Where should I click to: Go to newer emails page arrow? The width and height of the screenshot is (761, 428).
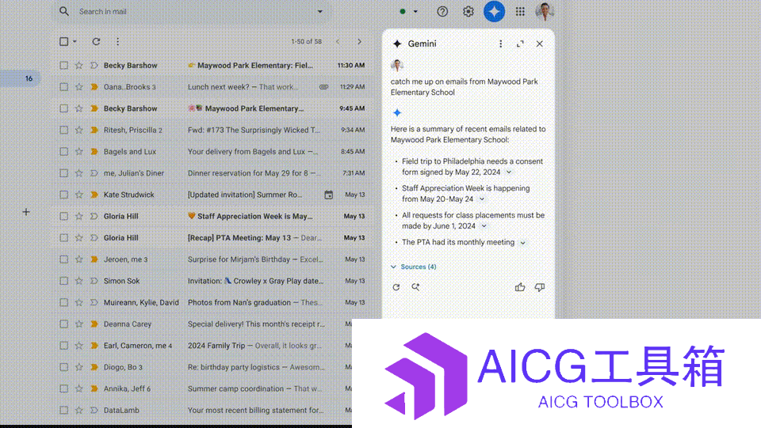tap(338, 42)
